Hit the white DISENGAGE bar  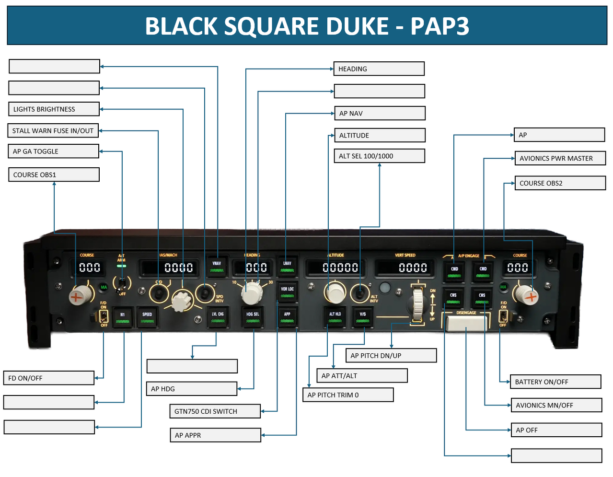pos(466,323)
